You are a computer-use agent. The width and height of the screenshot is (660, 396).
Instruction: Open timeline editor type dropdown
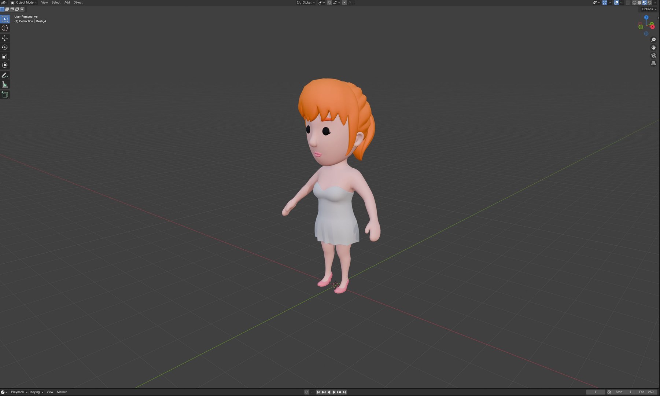(4, 392)
